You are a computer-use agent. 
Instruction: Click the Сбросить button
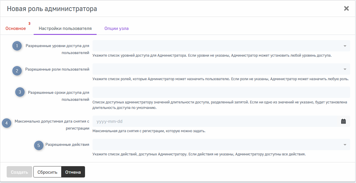pyautogui.click(x=47, y=172)
